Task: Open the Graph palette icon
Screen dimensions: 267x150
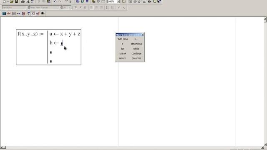Action: (9, 13)
